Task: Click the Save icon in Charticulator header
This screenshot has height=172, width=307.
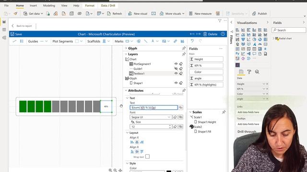Action: [12, 34]
